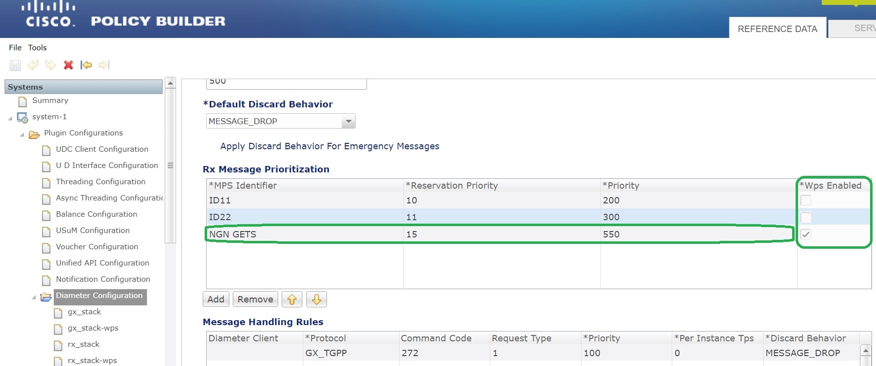876x366 pixels.
Task: Click the red X delete icon
Action: [69, 65]
